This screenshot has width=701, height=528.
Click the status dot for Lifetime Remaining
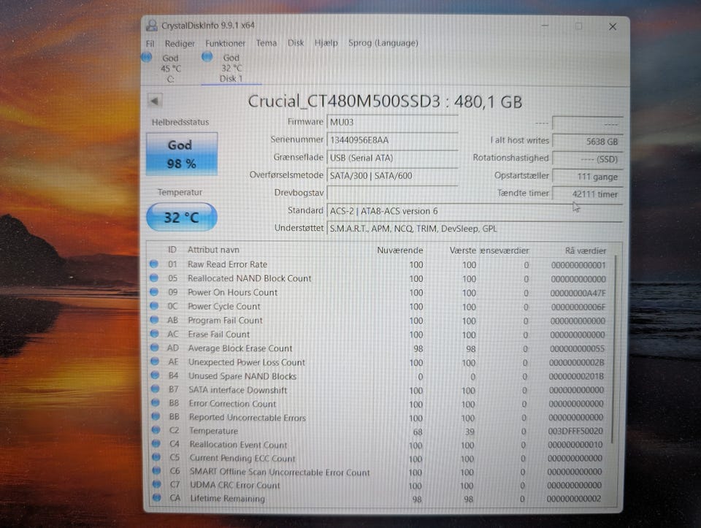tap(157, 497)
